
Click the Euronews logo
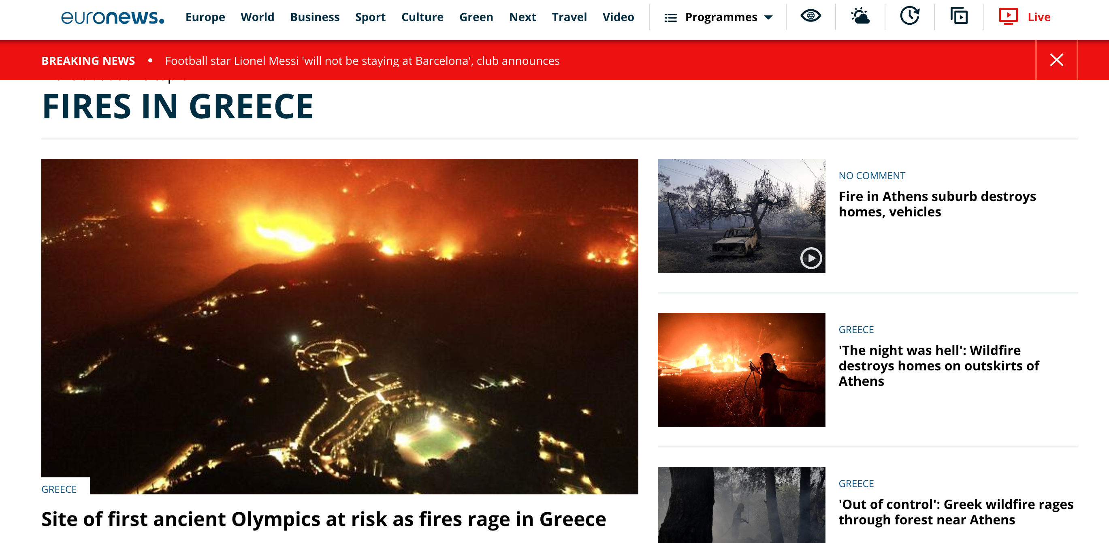coord(112,17)
